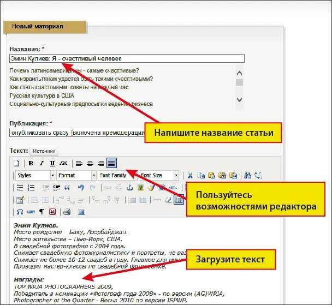This screenshot has height=305, width=332.
Task: Open the Format dropdown
Action: click(76, 175)
